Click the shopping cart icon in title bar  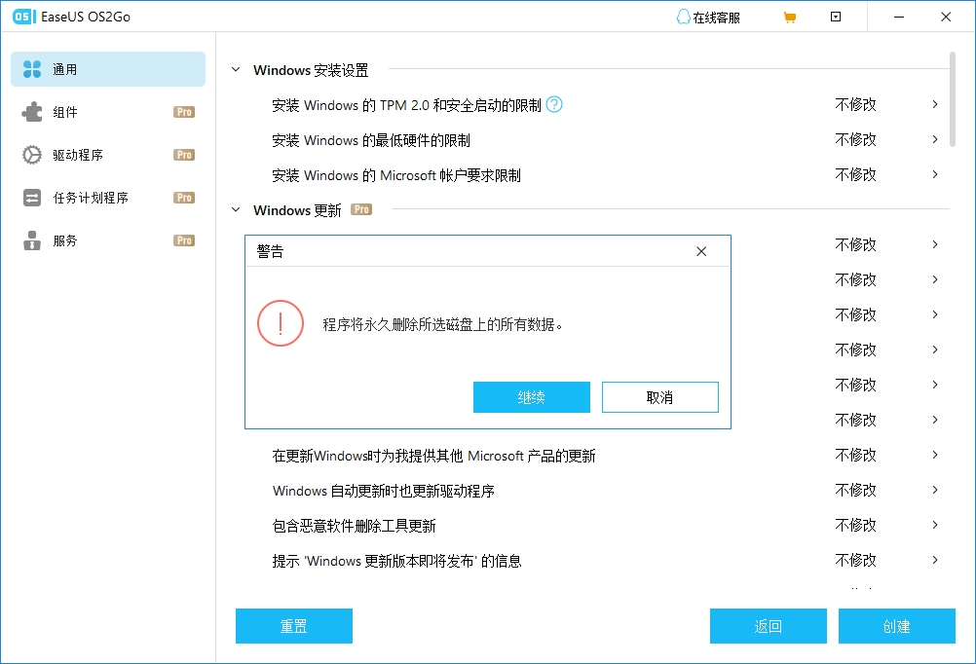point(789,18)
